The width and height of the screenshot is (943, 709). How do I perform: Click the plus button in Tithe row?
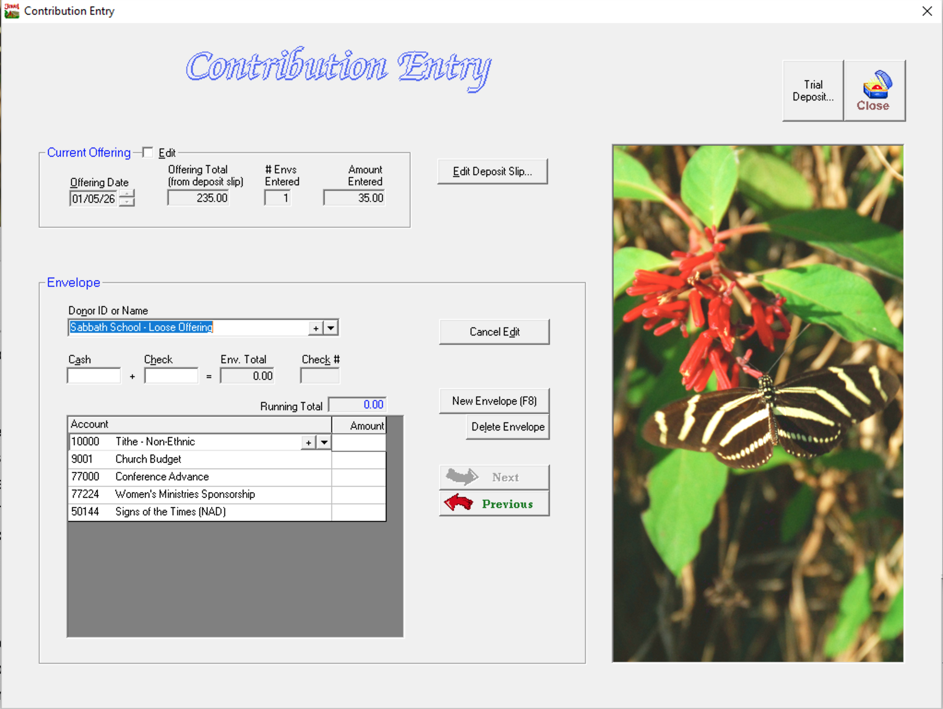[x=308, y=443]
